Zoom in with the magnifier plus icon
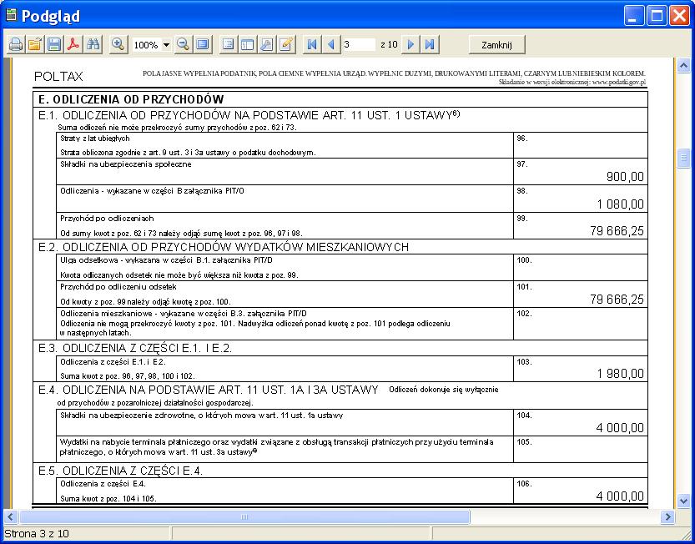 pos(118,44)
